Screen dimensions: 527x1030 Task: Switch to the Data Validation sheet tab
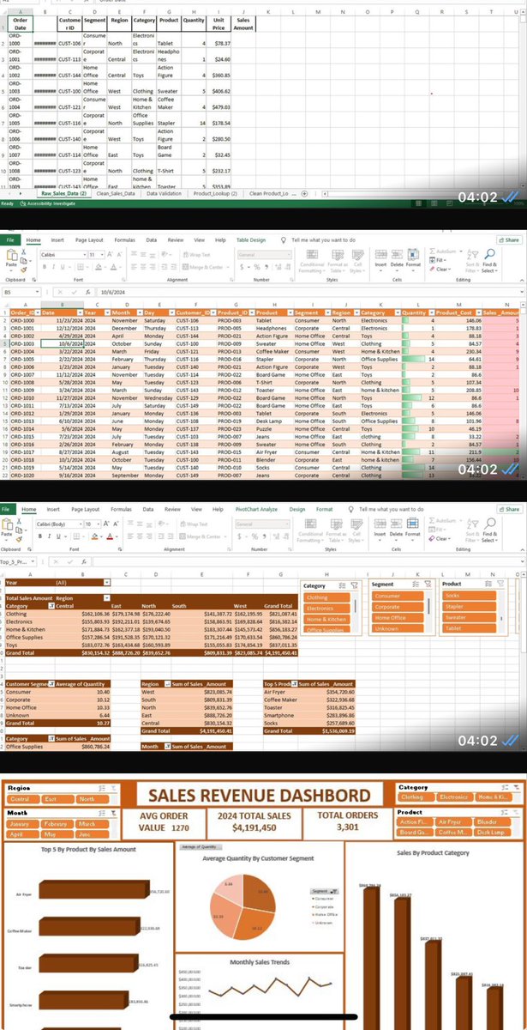pyautogui.click(x=164, y=195)
